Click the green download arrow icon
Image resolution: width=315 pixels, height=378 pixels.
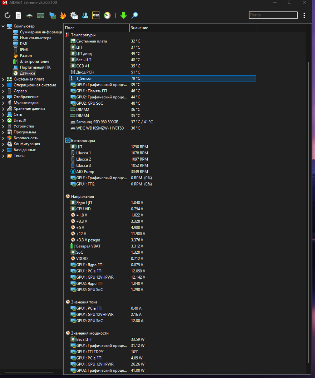123,15
